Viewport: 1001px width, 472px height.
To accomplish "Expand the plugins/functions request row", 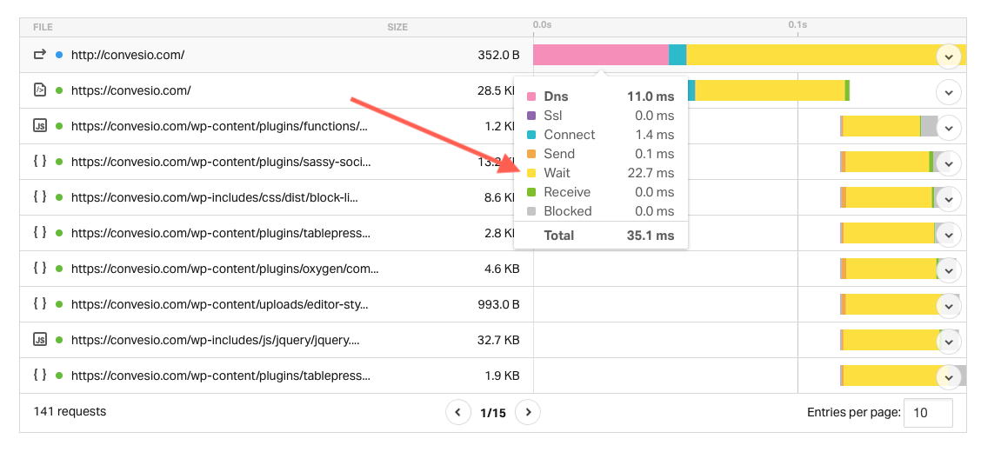I will [949, 128].
